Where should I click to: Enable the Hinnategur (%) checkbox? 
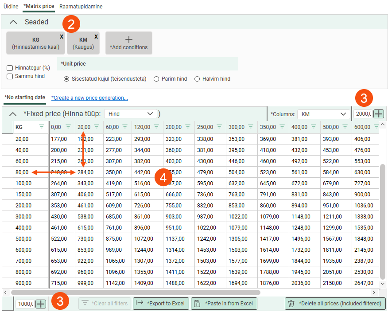pyautogui.click(x=10, y=68)
